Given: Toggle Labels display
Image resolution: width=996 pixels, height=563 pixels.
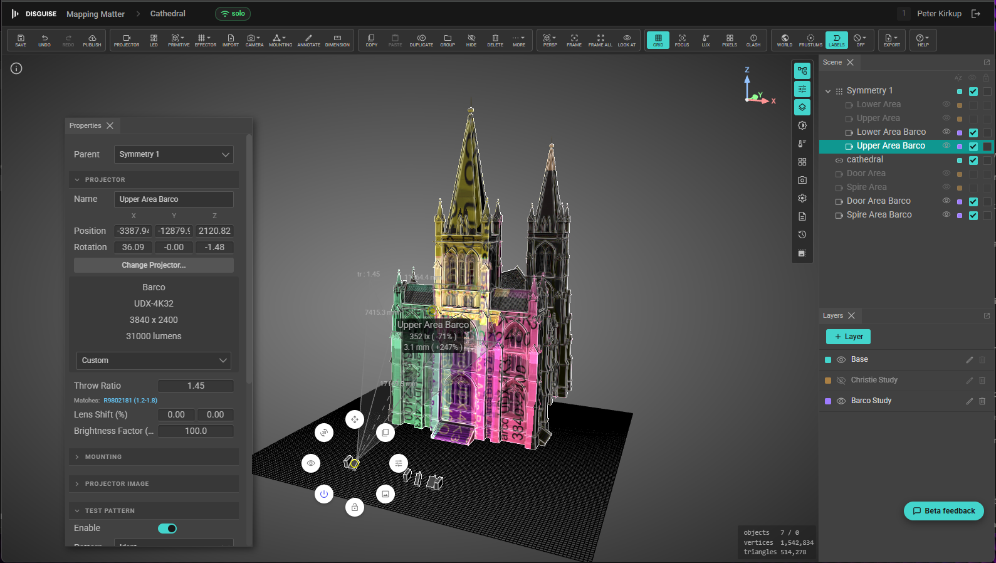Looking at the screenshot, I should point(837,40).
